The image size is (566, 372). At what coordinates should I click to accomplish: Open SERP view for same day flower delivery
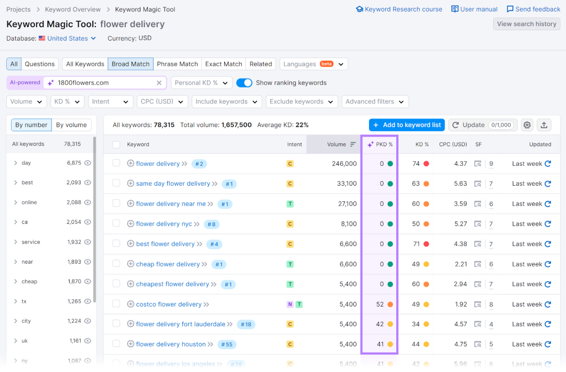pos(477,184)
